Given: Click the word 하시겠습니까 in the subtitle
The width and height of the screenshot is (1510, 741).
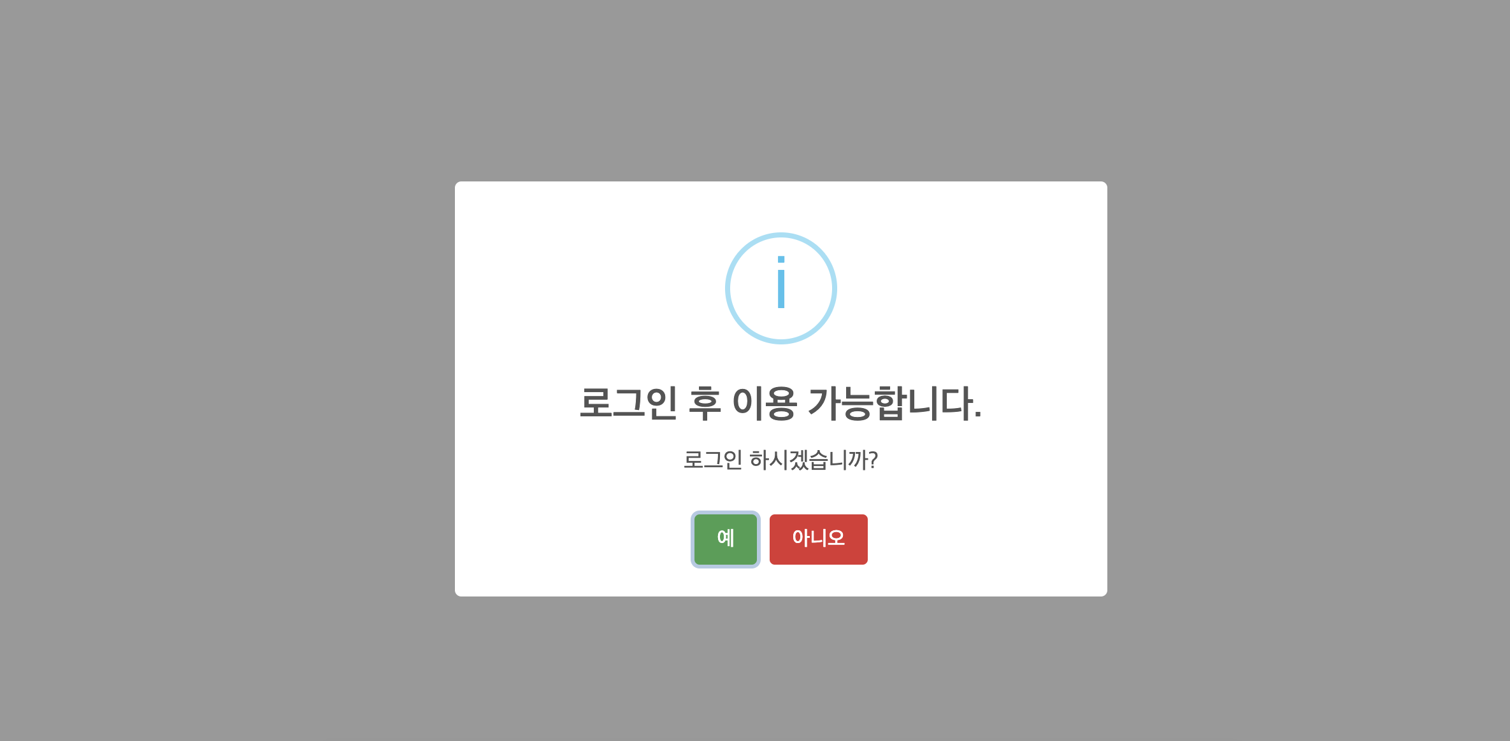Looking at the screenshot, I should (814, 460).
